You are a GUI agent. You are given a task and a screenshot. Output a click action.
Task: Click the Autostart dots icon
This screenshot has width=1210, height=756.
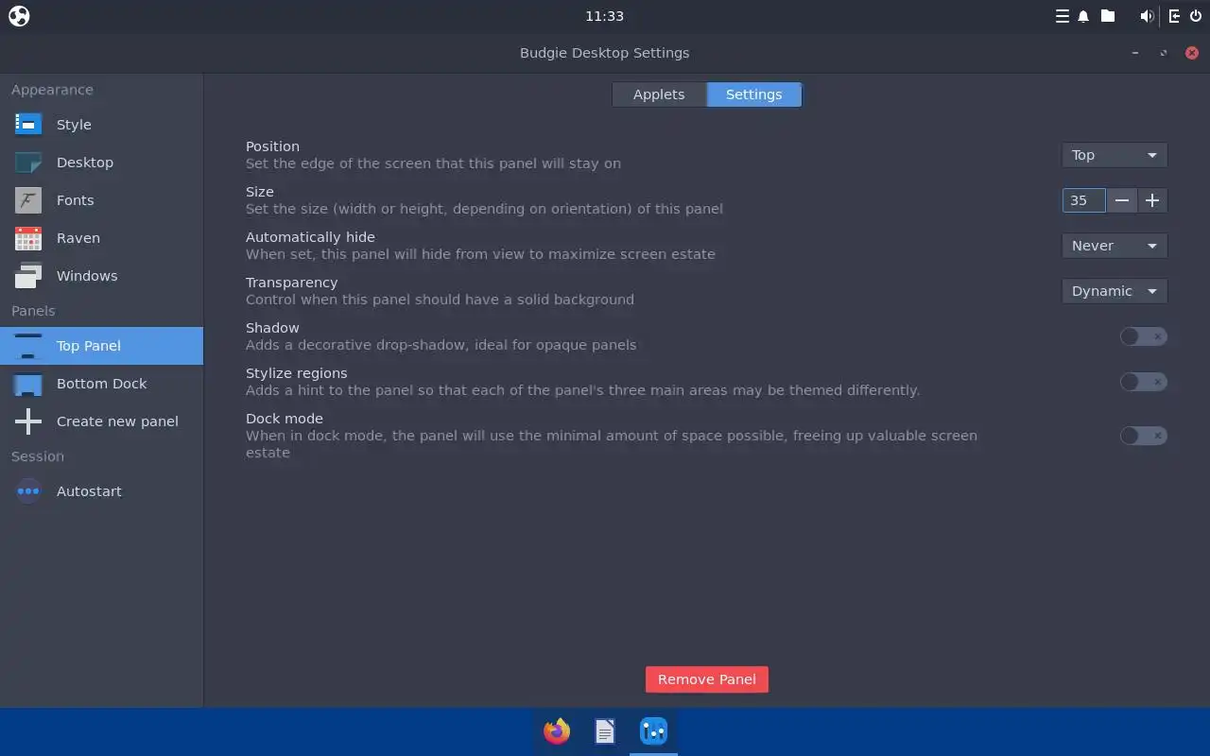coord(28,491)
